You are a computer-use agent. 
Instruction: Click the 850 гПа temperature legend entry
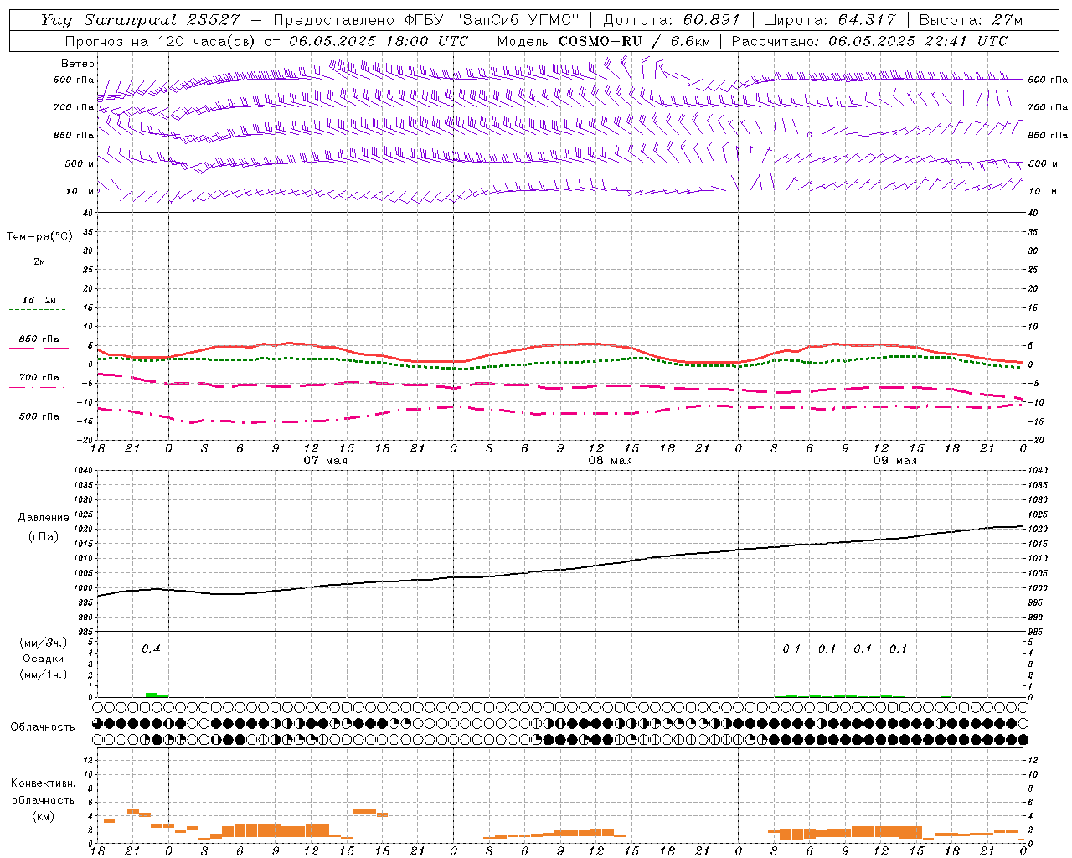click(x=39, y=339)
